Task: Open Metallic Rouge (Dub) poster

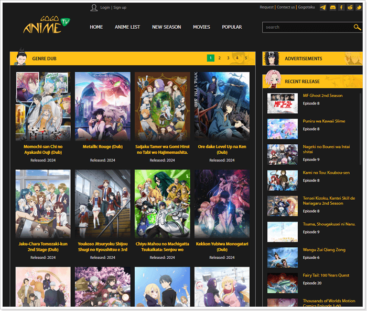Action: [103, 107]
